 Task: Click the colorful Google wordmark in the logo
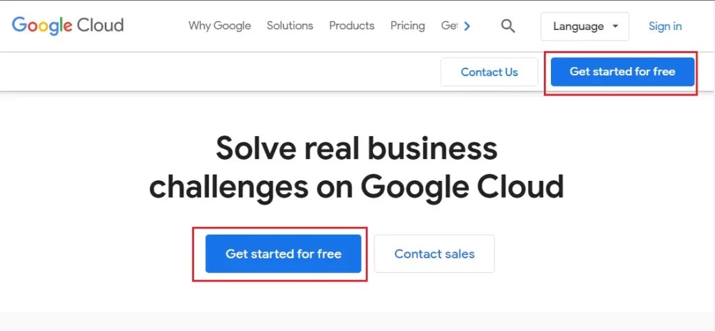pyautogui.click(x=42, y=26)
